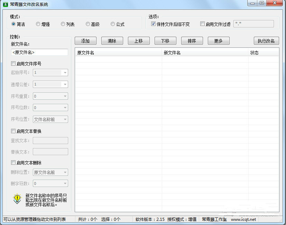Uncheck 保持文件后缀不变 option
This screenshot has height=225, width=286.
(153, 24)
